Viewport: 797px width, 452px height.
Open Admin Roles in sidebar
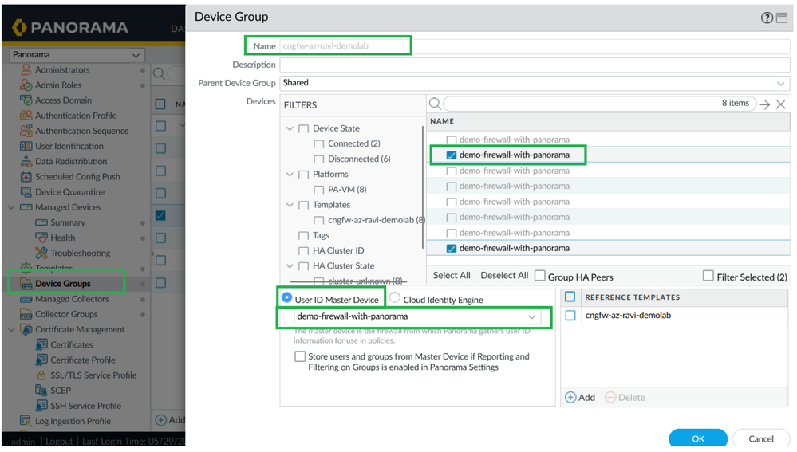pyautogui.click(x=58, y=85)
